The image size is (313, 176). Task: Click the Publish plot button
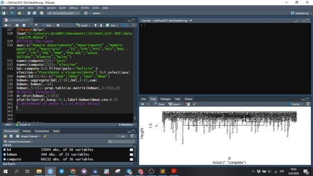293,104
